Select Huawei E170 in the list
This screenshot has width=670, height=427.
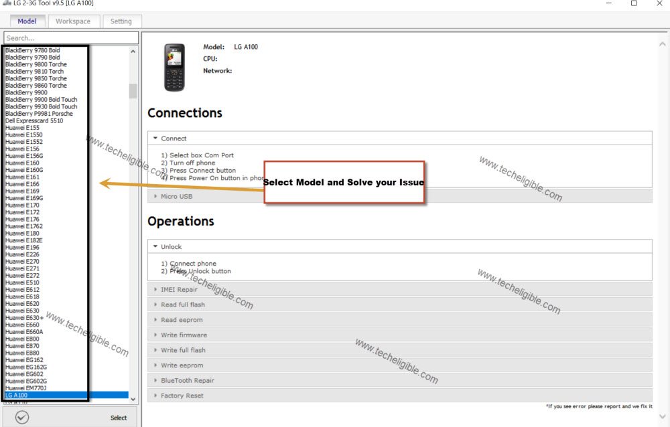coord(22,205)
